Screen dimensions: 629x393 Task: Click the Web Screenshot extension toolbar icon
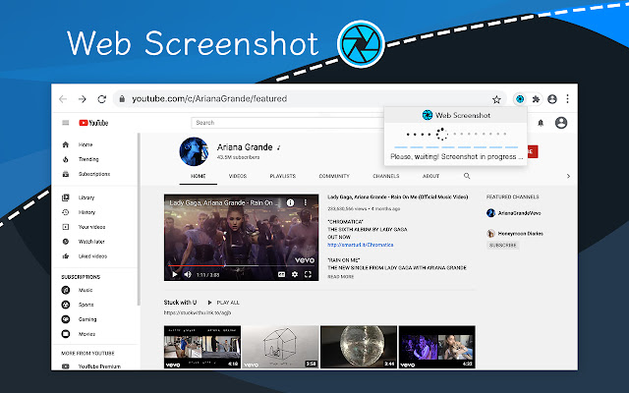click(520, 99)
